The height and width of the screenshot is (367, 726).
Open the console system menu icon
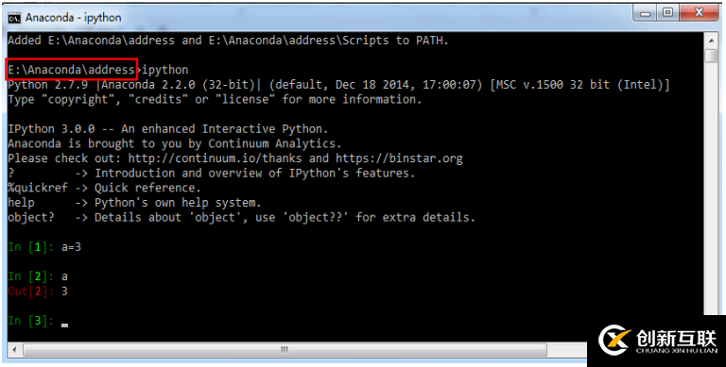pos(14,18)
